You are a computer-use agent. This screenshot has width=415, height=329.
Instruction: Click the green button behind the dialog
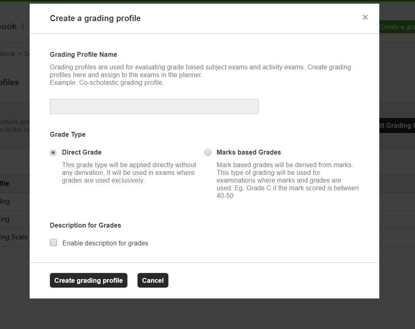coord(397,27)
